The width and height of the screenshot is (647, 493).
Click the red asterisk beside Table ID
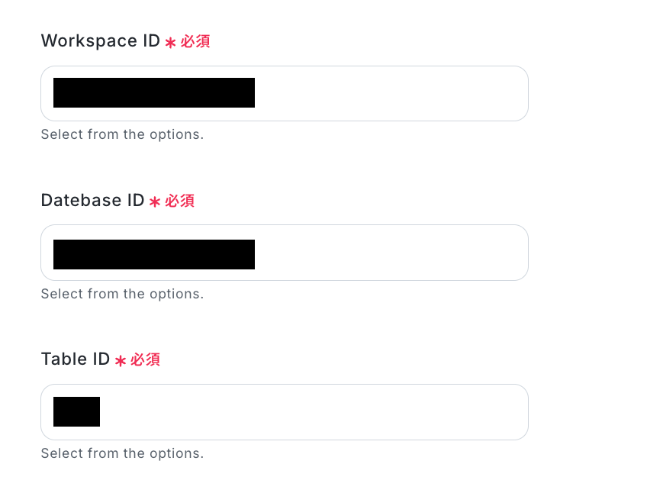click(x=121, y=361)
